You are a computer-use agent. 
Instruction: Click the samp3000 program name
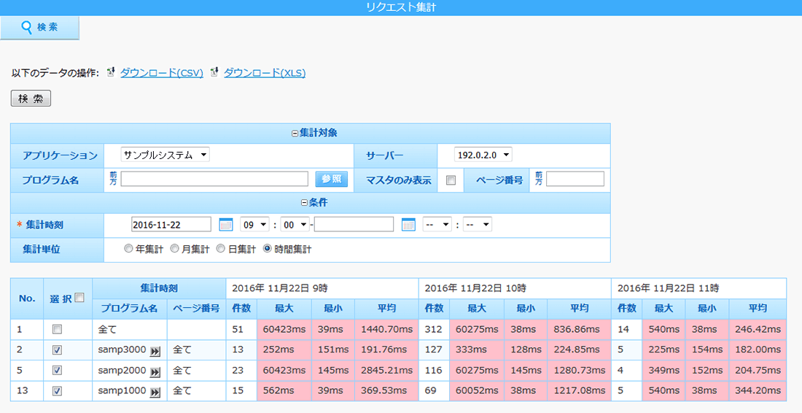(x=122, y=350)
